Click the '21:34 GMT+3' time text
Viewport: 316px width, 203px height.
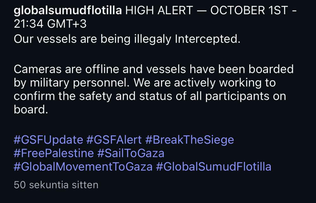point(50,25)
